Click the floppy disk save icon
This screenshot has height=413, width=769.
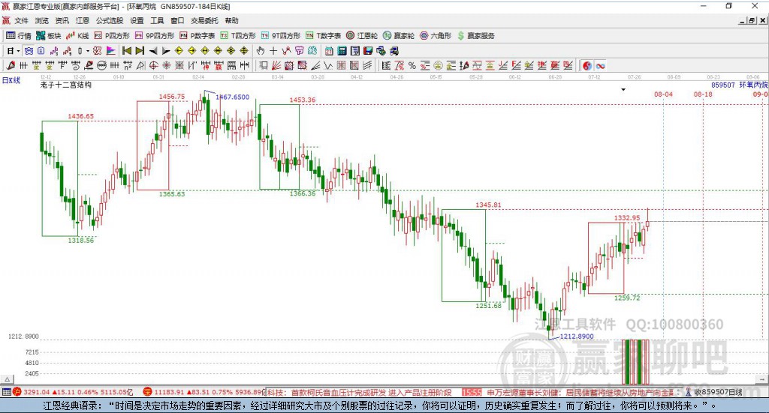(368, 51)
